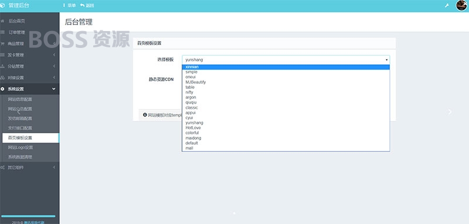Select the HotLove template option
469x224 pixels.
click(286, 127)
